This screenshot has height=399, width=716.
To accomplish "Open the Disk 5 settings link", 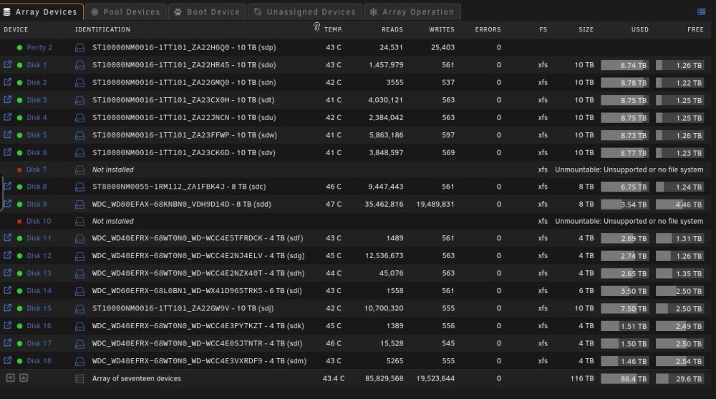I will [x=37, y=135].
